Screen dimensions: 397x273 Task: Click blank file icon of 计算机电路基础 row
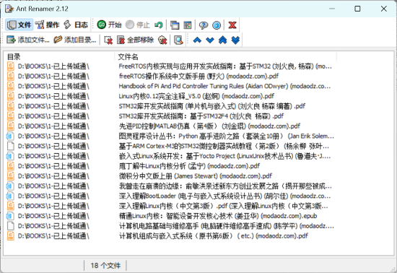click(x=10, y=226)
